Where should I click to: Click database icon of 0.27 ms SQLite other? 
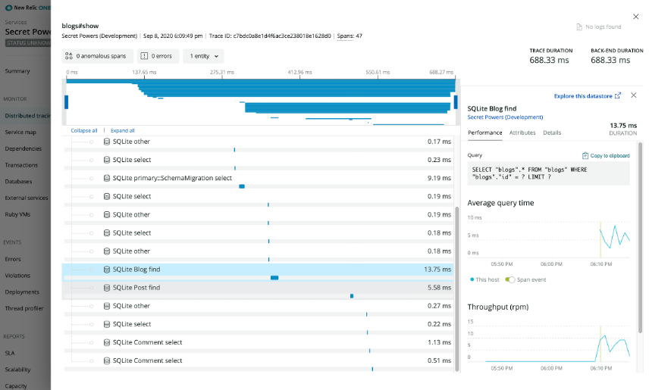click(x=106, y=306)
